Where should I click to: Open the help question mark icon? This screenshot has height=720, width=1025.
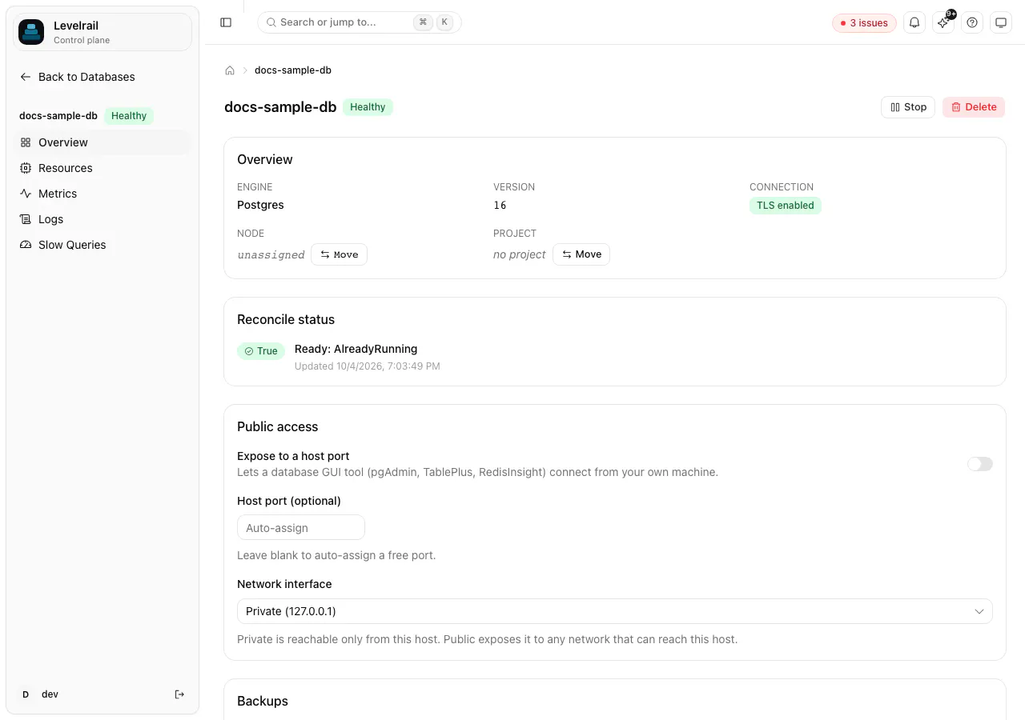tap(972, 22)
